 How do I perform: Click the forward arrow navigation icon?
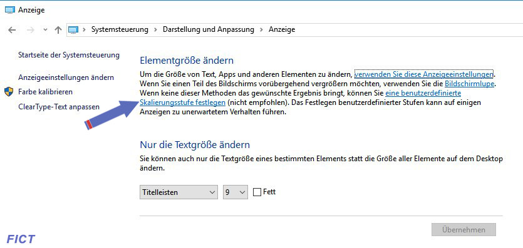click(x=31, y=30)
